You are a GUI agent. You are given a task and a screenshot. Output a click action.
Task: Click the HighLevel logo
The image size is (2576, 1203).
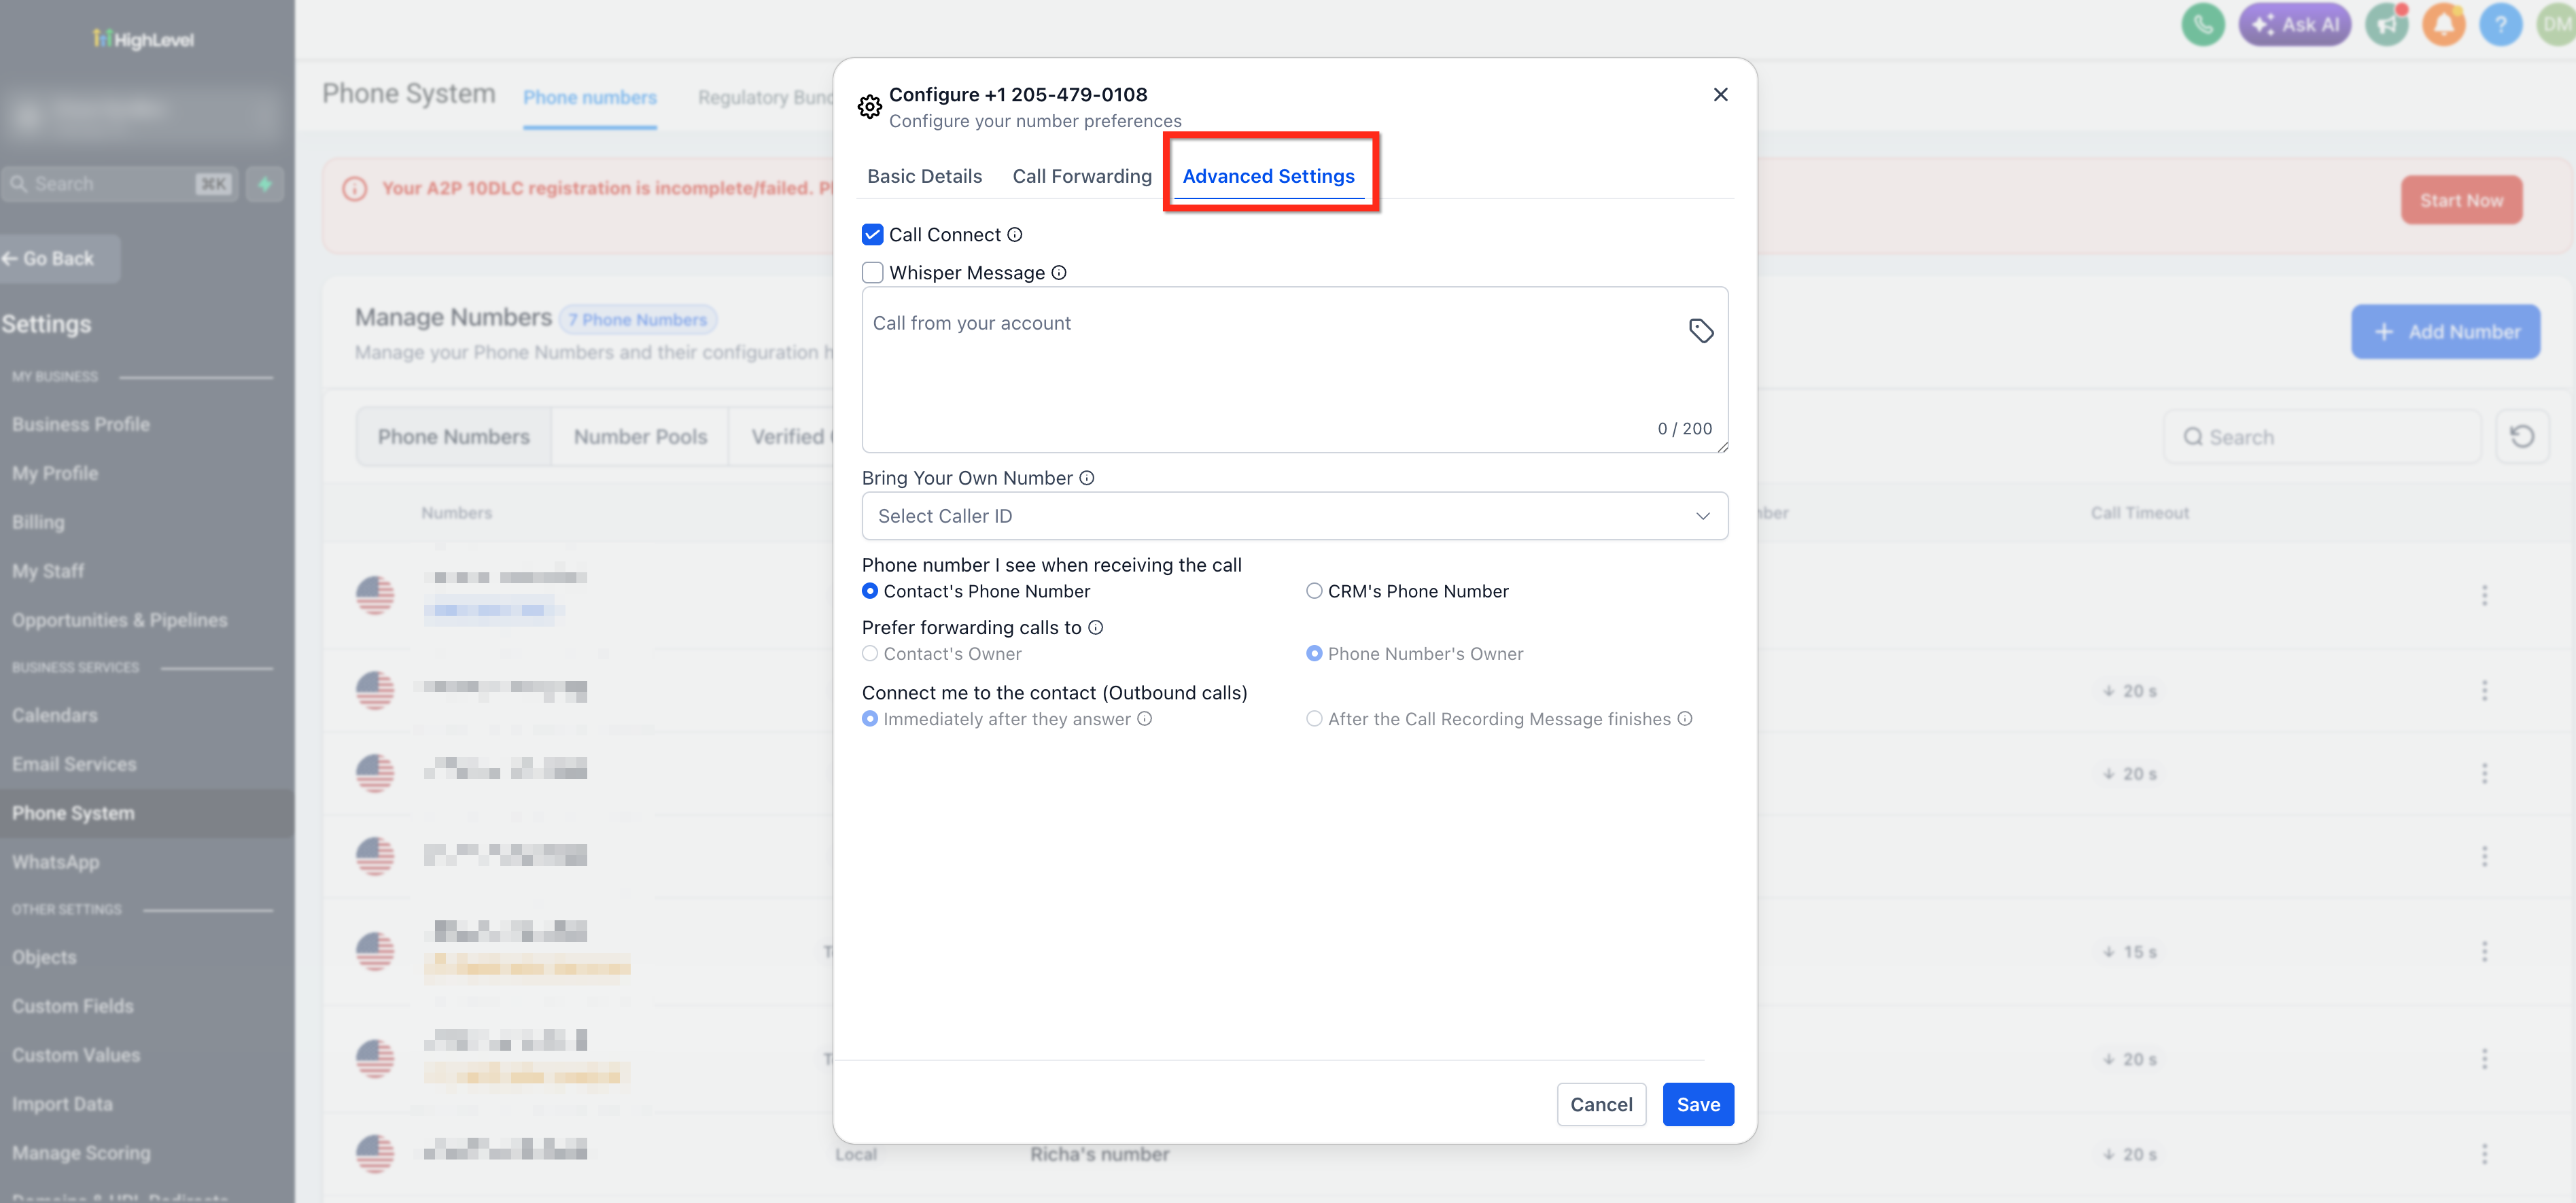[144, 40]
